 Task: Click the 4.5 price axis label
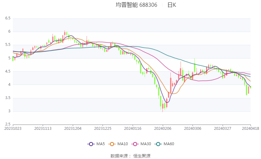(x=8, y=71)
